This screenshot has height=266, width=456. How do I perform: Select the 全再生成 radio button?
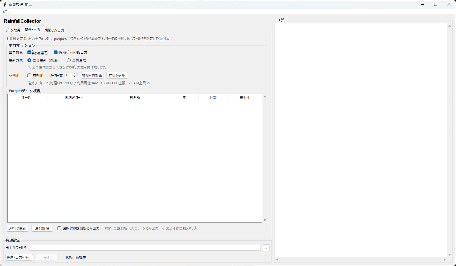69,60
